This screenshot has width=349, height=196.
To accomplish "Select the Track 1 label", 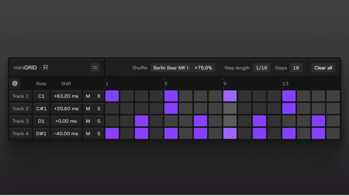I will [x=20, y=96].
